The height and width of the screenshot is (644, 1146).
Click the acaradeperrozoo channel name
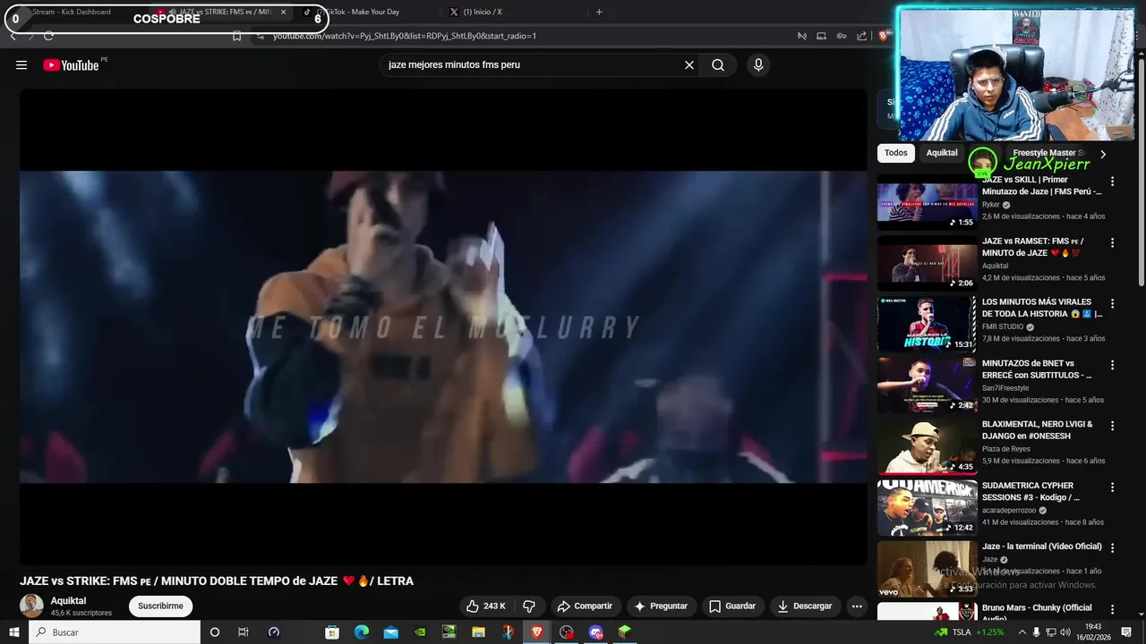point(1009,511)
